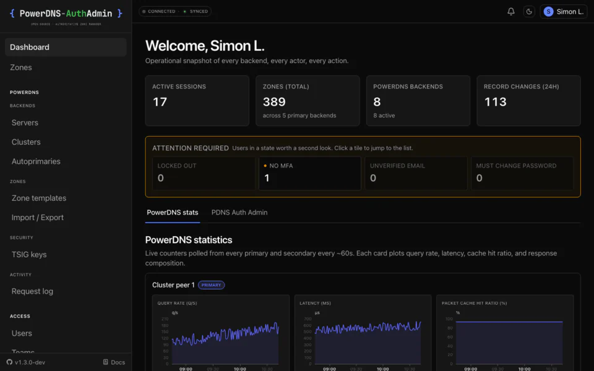Viewport: 594px width, 371px height.
Task: Click the PowerDNS Backends card
Action: [x=418, y=101]
